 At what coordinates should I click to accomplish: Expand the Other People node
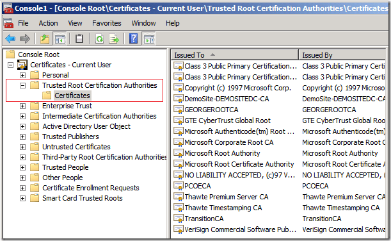point(22,178)
